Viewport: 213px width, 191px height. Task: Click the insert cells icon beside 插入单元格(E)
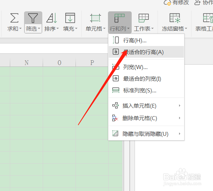pyautogui.click(x=116, y=106)
